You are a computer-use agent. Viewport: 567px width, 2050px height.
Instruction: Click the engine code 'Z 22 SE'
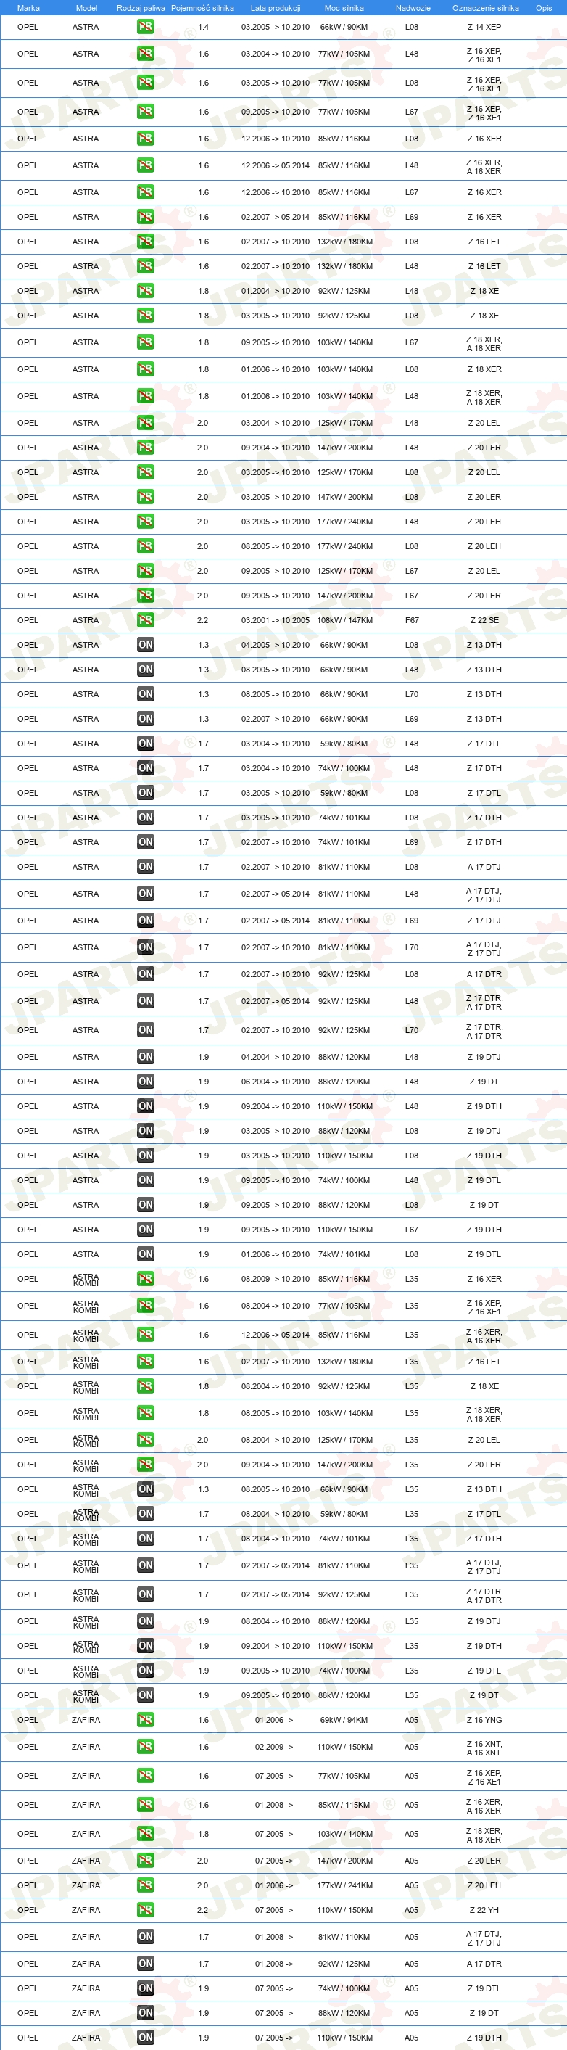[x=484, y=620]
